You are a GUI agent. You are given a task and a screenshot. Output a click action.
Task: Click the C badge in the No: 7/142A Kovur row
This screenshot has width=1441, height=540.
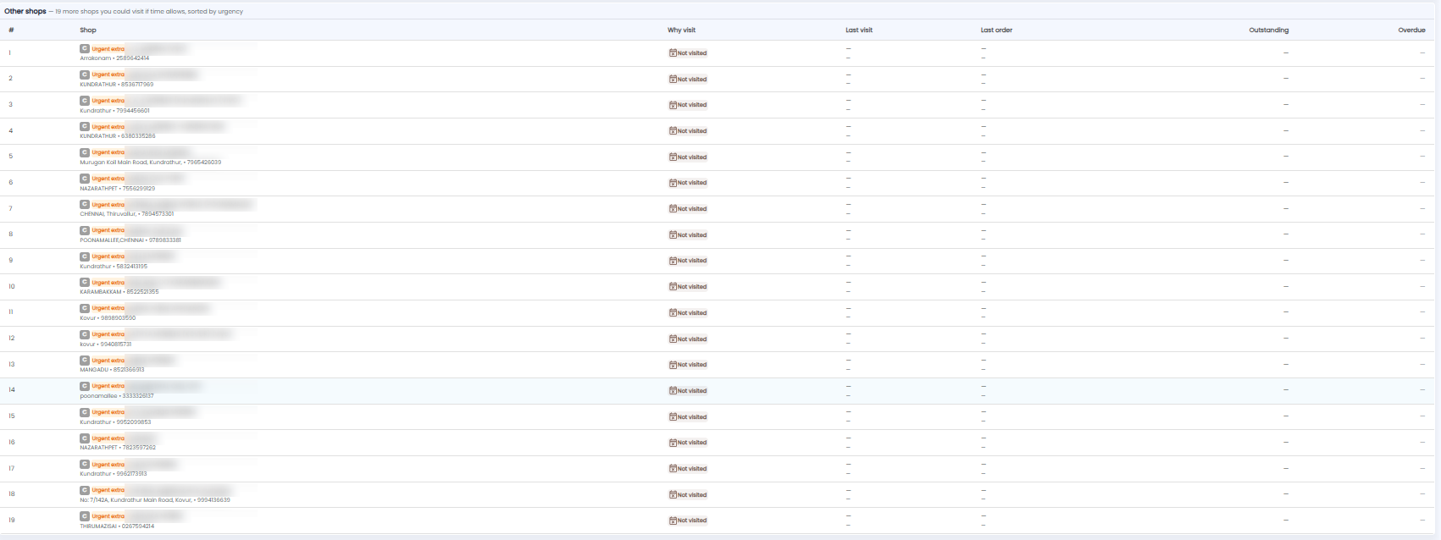click(x=85, y=490)
